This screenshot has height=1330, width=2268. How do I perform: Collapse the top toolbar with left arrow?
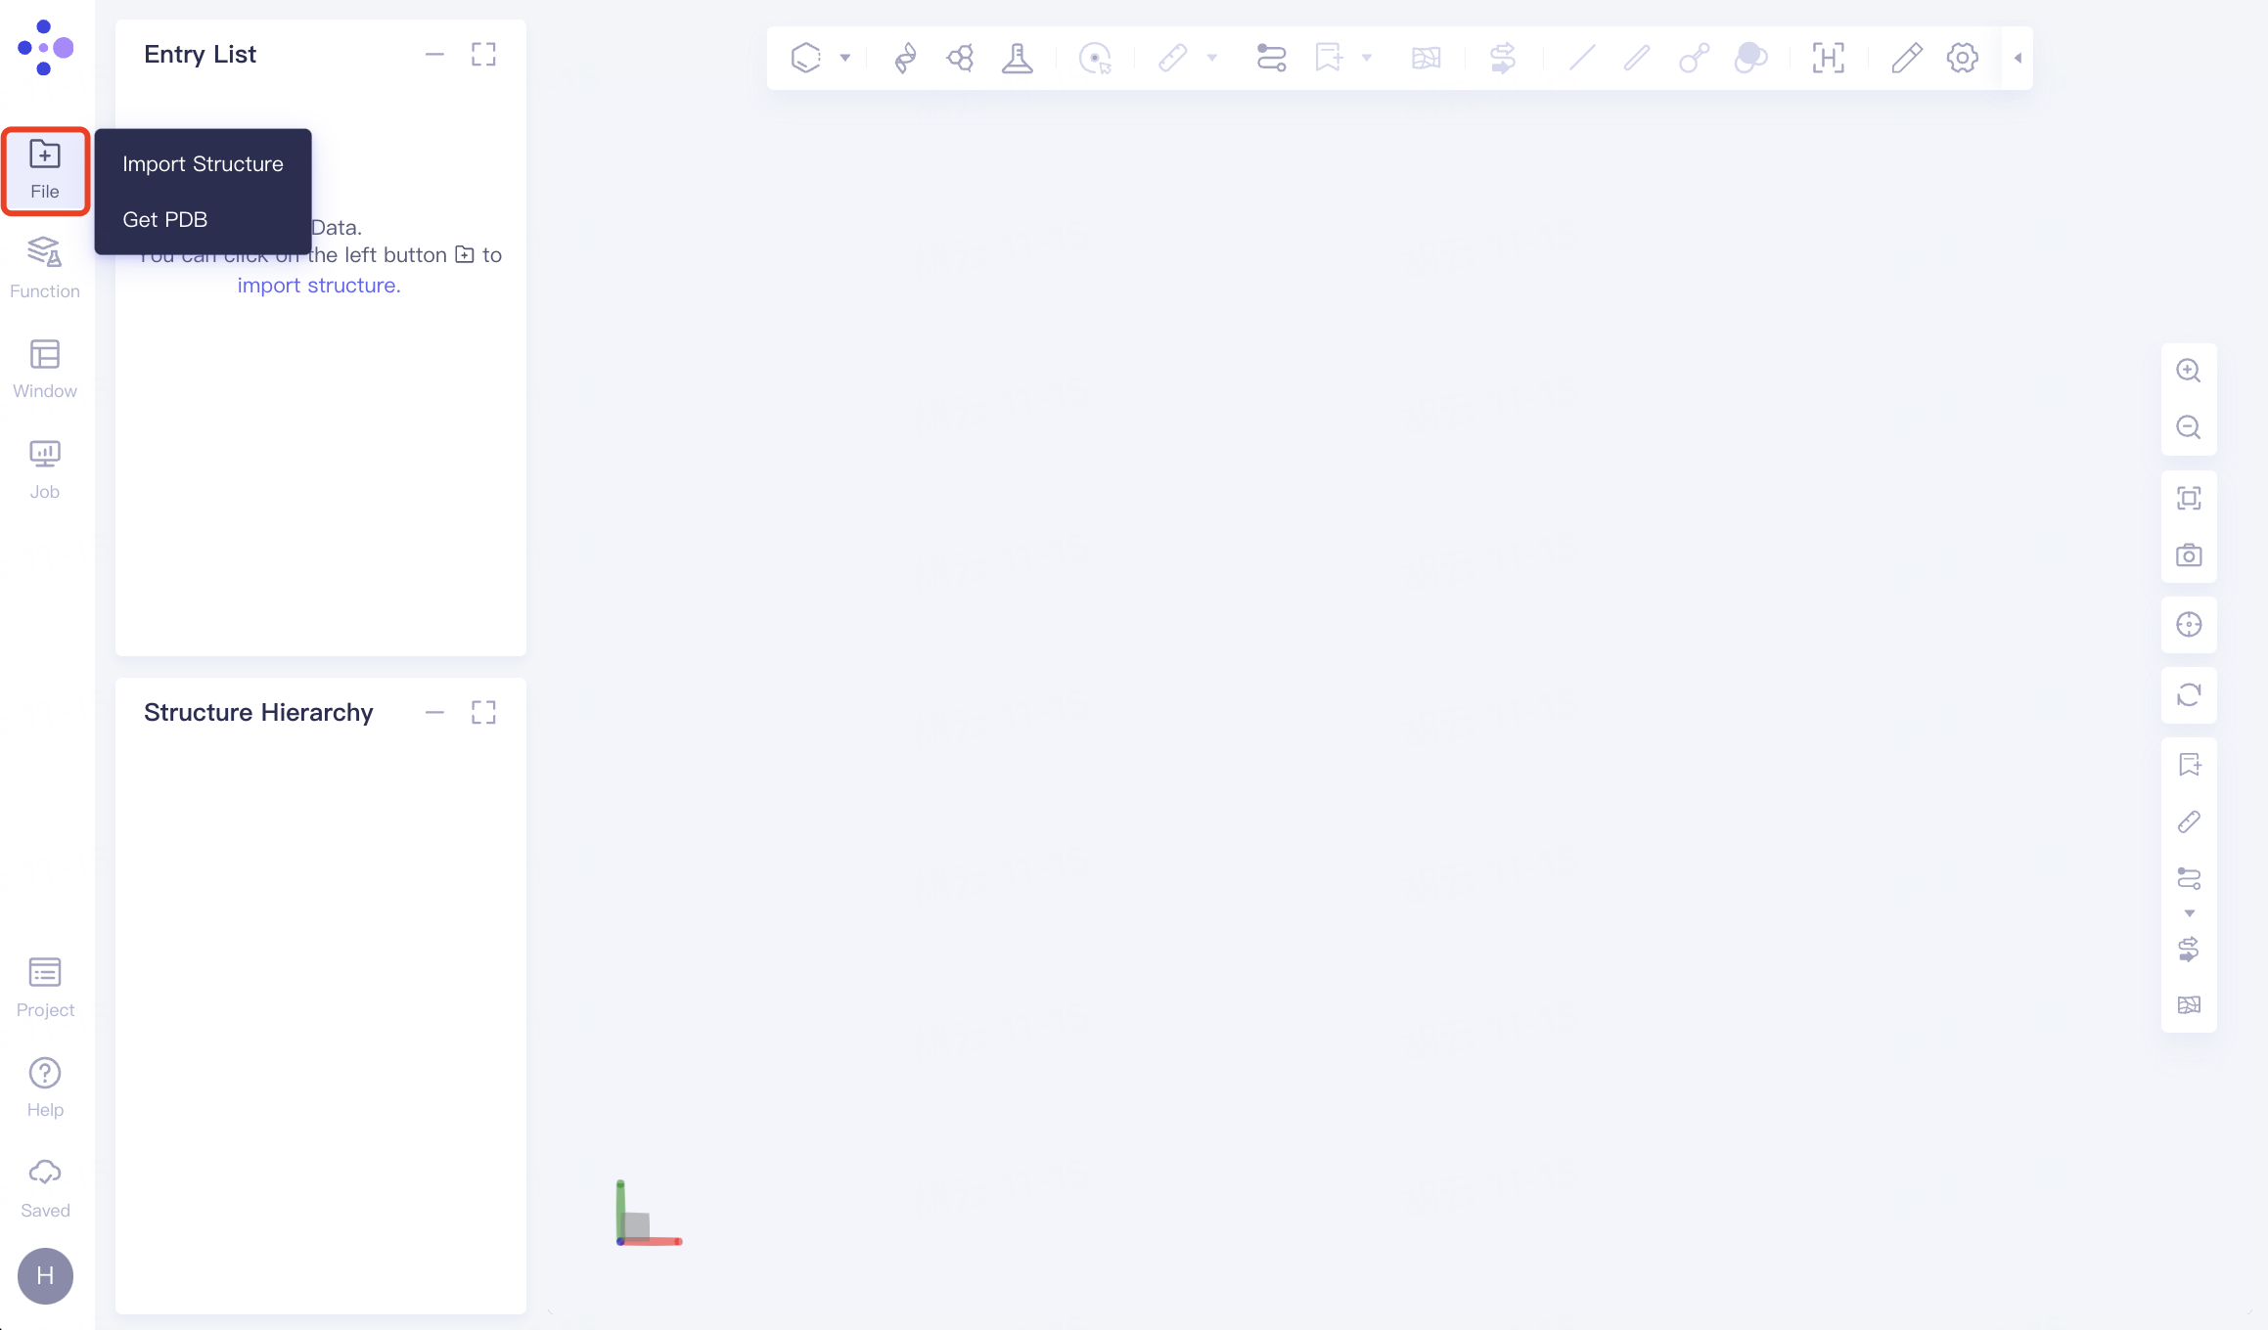(x=2018, y=58)
